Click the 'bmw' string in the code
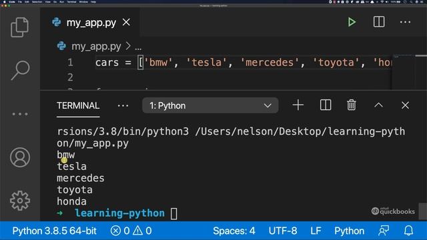The width and height of the screenshot is (427, 240). [x=159, y=63]
